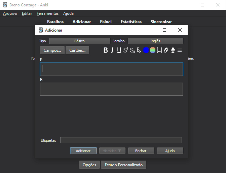Click the Opções button in main window

[x=89, y=165]
